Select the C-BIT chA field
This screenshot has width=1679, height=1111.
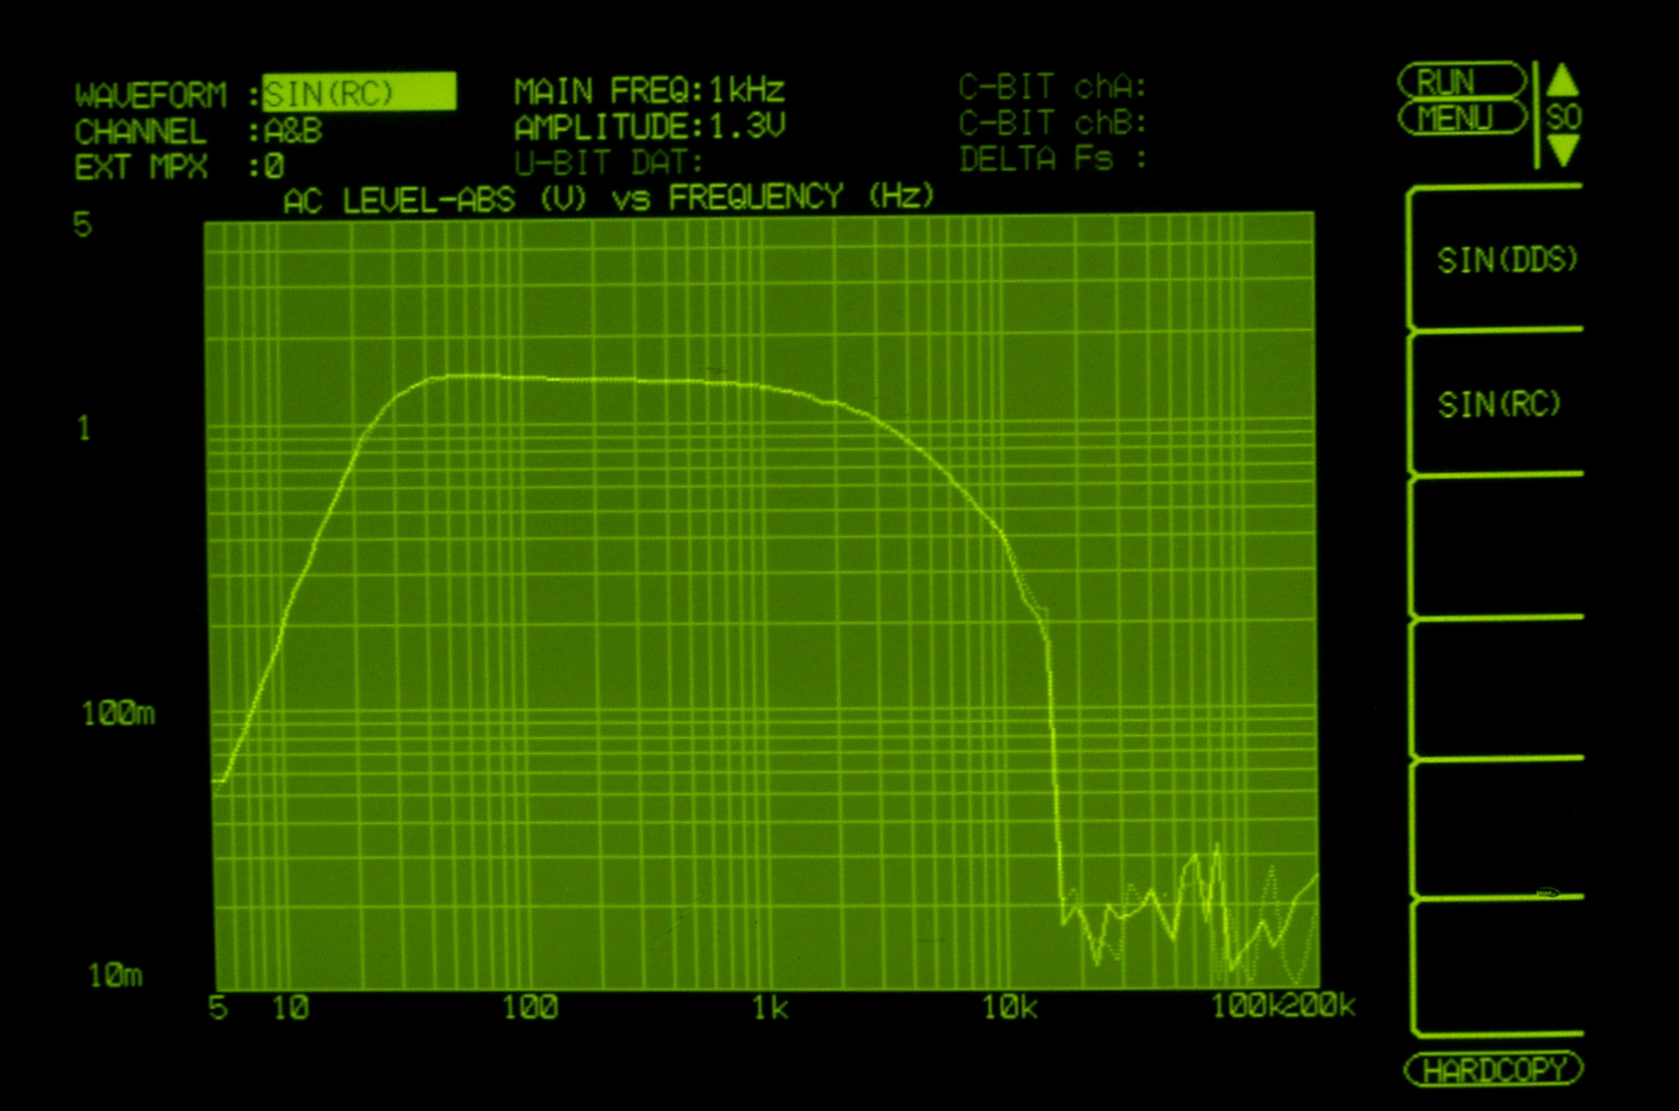(1052, 87)
